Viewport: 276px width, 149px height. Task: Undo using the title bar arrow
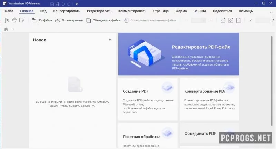(x=63, y=4)
